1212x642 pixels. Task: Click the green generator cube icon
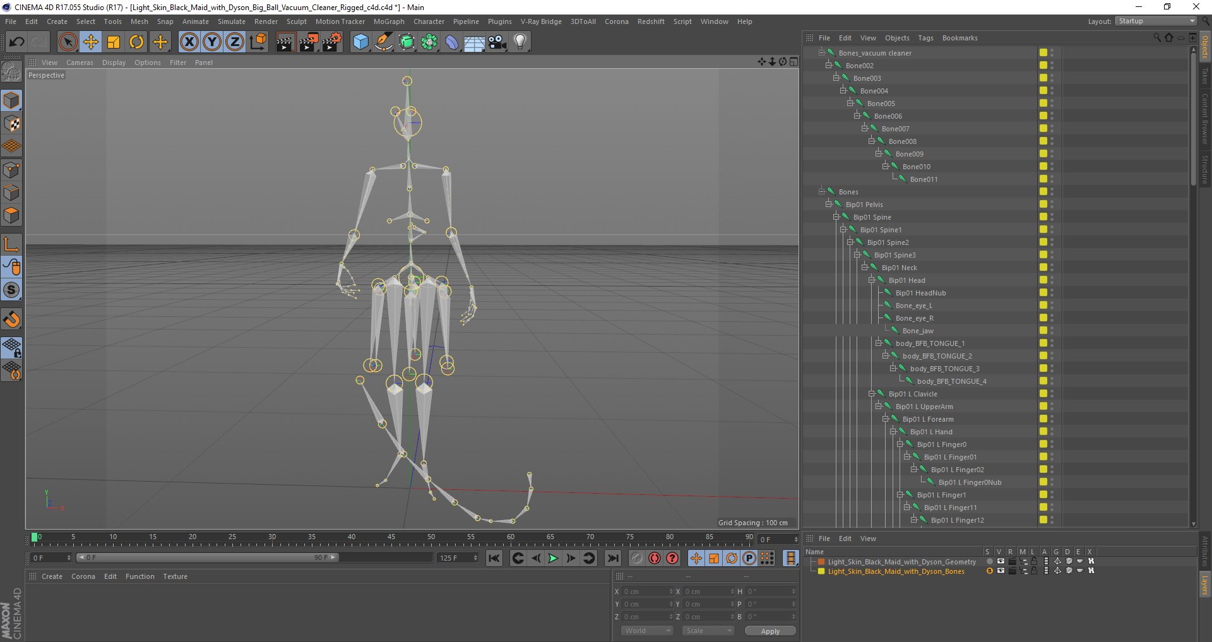(x=407, y=42)
